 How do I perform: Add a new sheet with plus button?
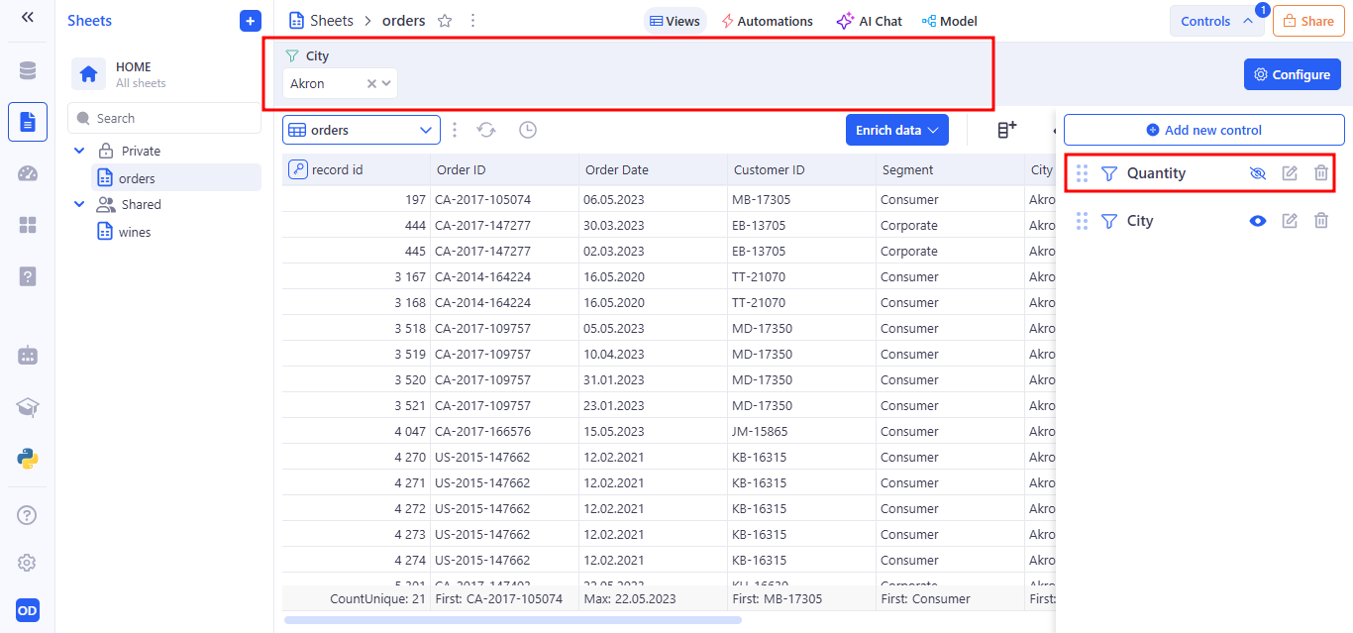tap(251, 21)
